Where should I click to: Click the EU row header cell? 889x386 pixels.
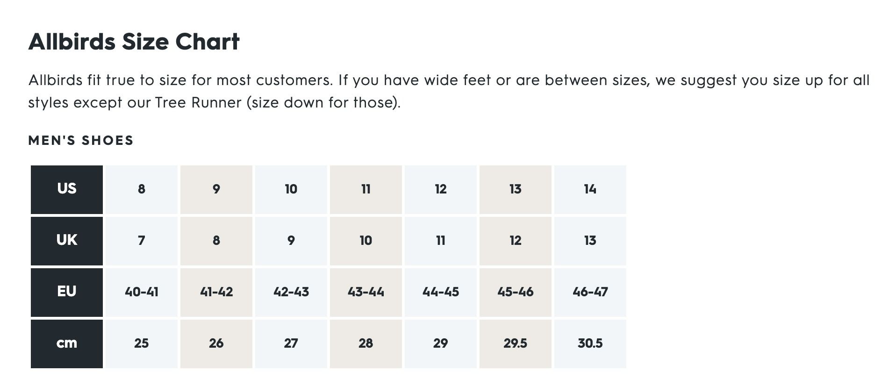tap(67, 293)
